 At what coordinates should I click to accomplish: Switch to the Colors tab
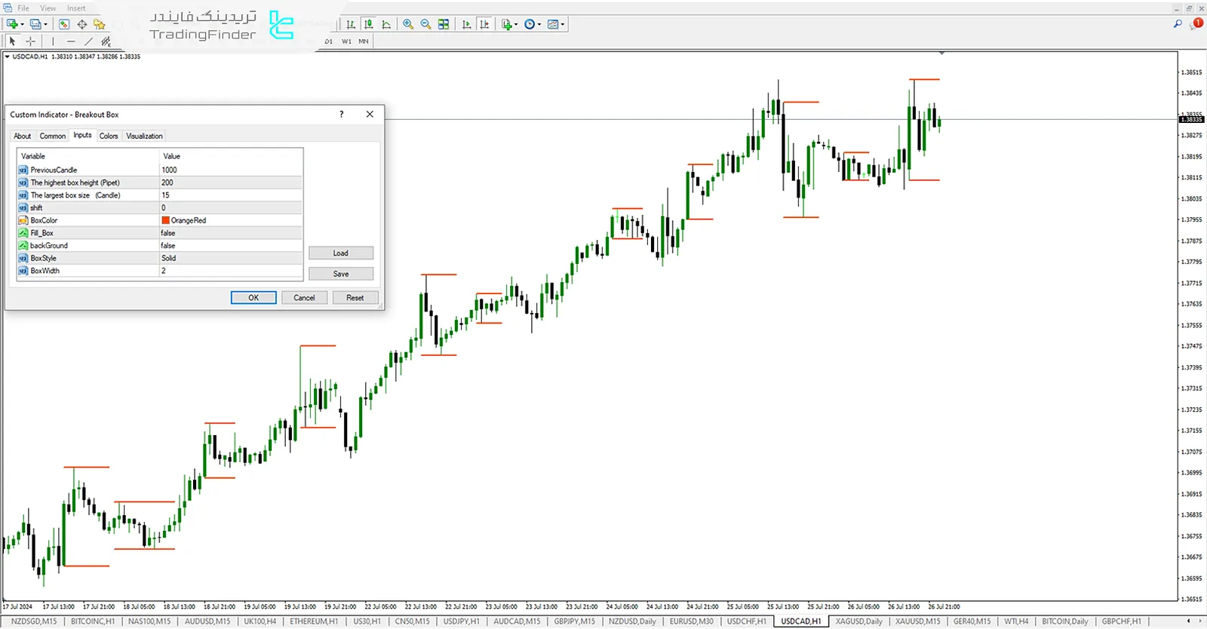pyautogui.click(x=109, y=137)
